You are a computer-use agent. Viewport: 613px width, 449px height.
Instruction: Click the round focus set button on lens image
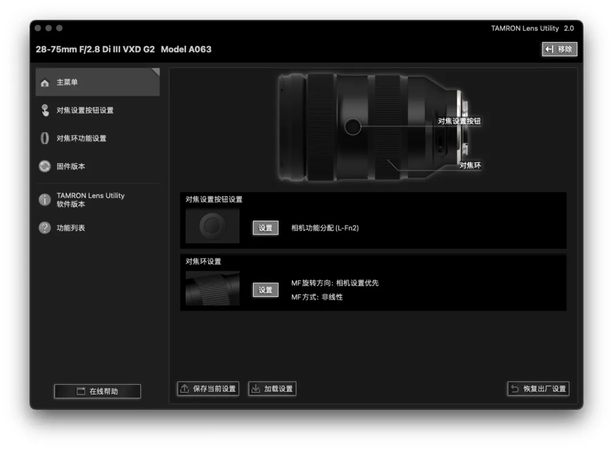click(x=353, y=127)
